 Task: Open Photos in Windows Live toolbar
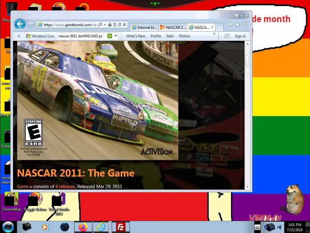point(184,36)
